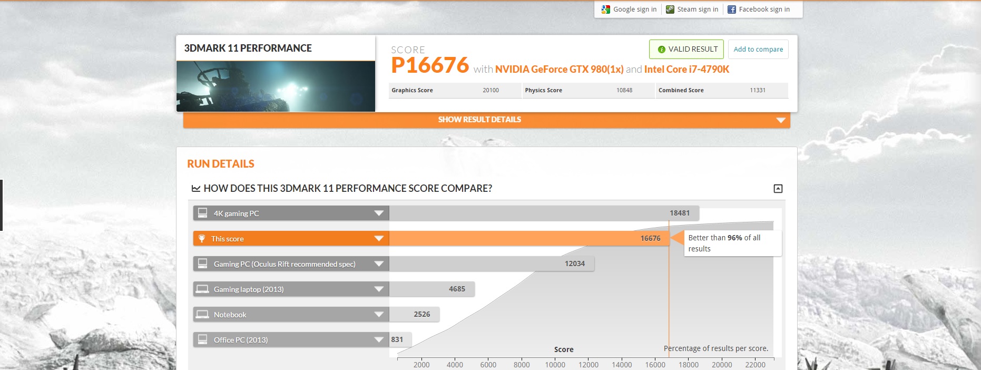This screenshot has width=981, height=370.
Task: Click the Google sign in icon
Action: [x=606, y=9]
